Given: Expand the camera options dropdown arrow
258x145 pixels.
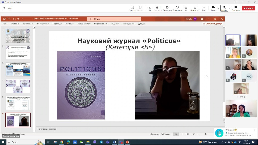Looking at the screenshot, I should 218,8.
